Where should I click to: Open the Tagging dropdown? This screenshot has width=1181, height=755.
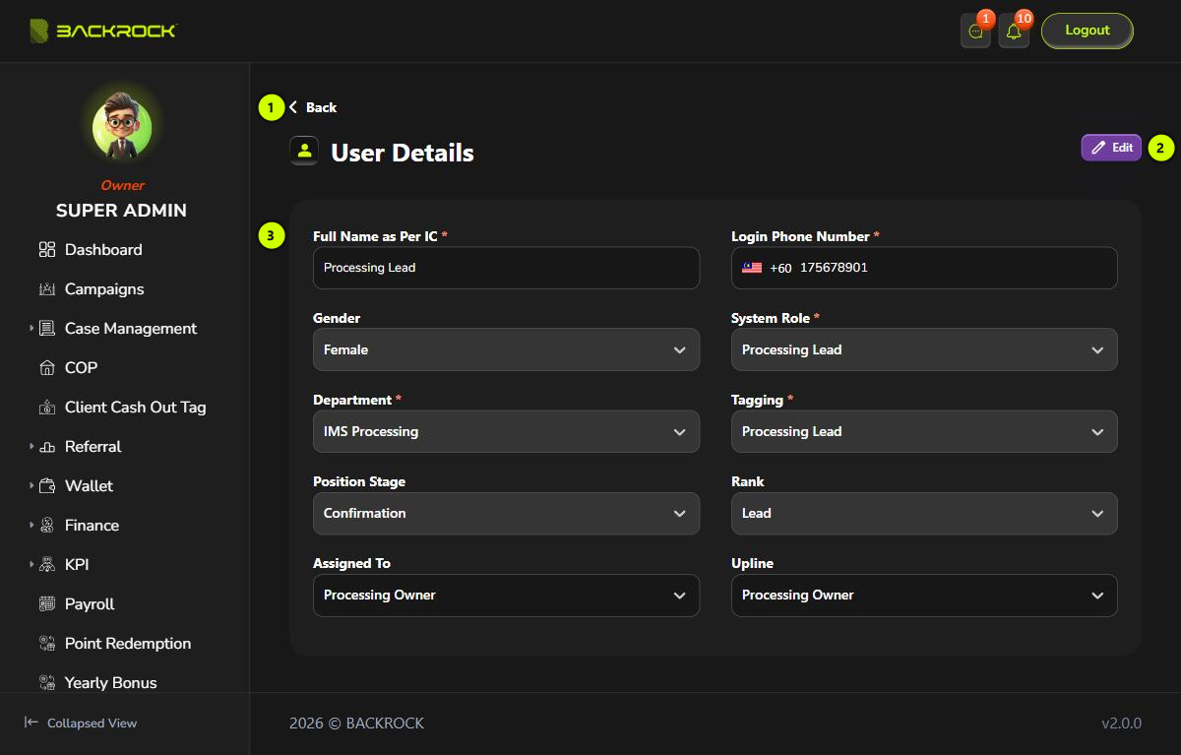[x=924, y=431]
